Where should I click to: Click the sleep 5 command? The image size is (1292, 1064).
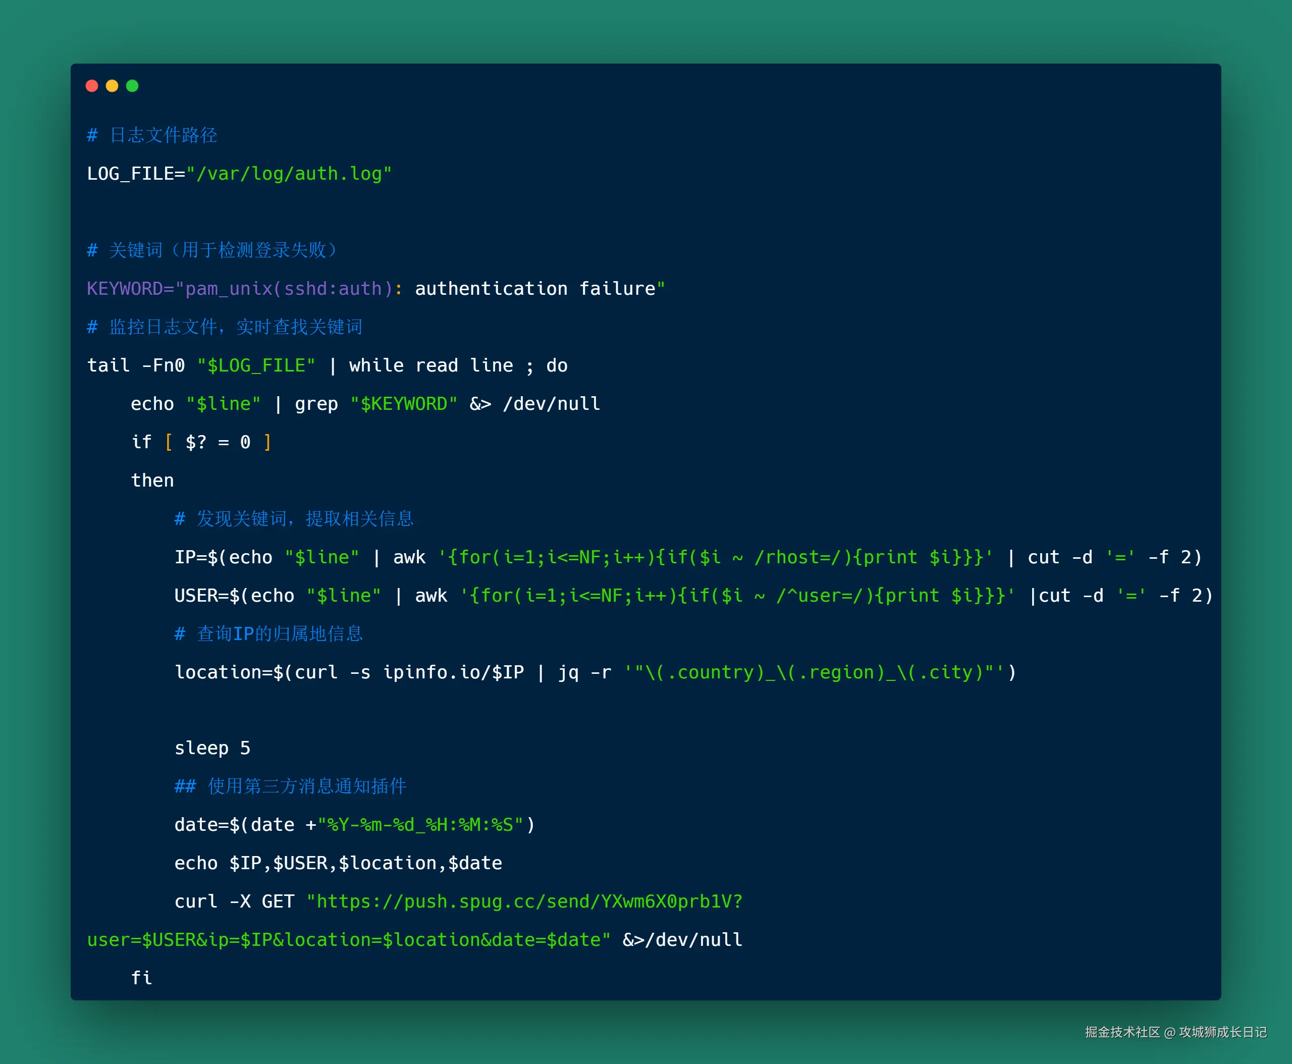[212, 749]
